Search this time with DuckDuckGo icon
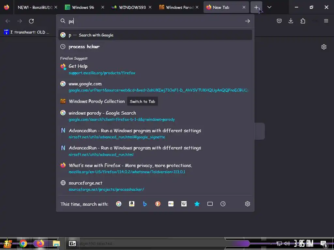The height and width of the screenshot is (250, 334). 158,204
